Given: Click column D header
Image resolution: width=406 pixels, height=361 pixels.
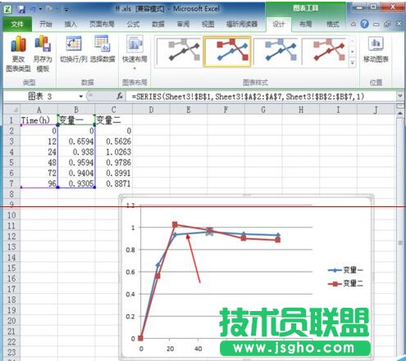Looking at the screenshot, I should (x=151, y=110).
